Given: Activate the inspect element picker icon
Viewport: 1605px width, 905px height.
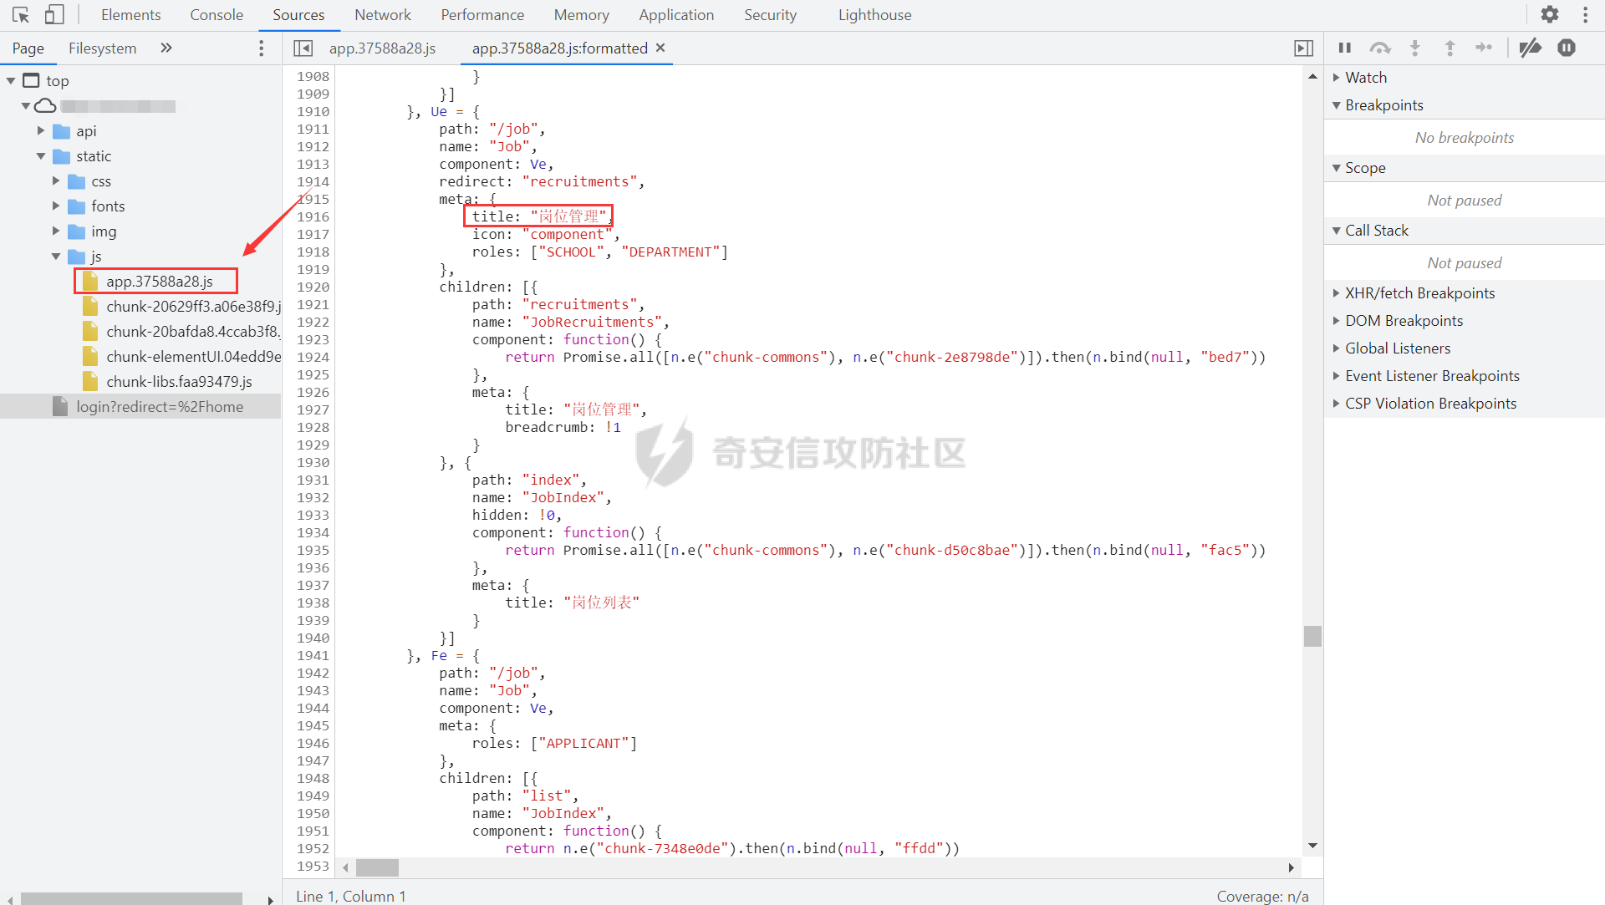Looking at the screenshot, I should [20, 15].
